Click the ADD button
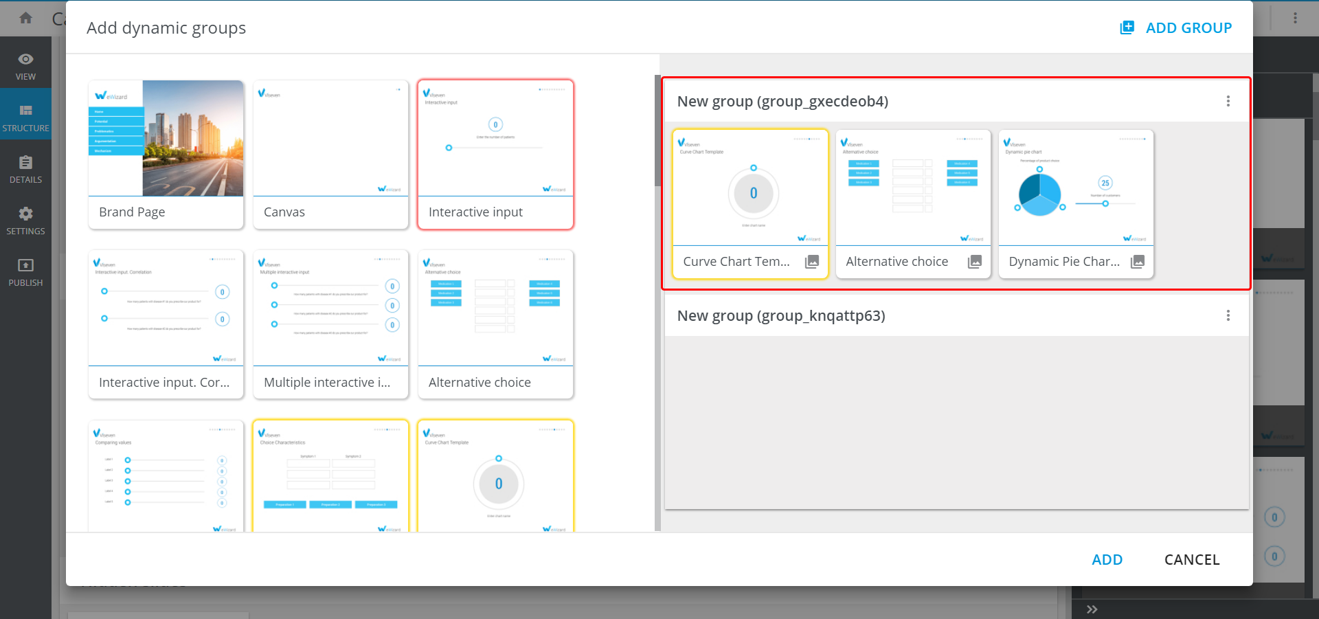This screenshot has height=619, width=1319. pyautogui.click(x=1107, y=560)
